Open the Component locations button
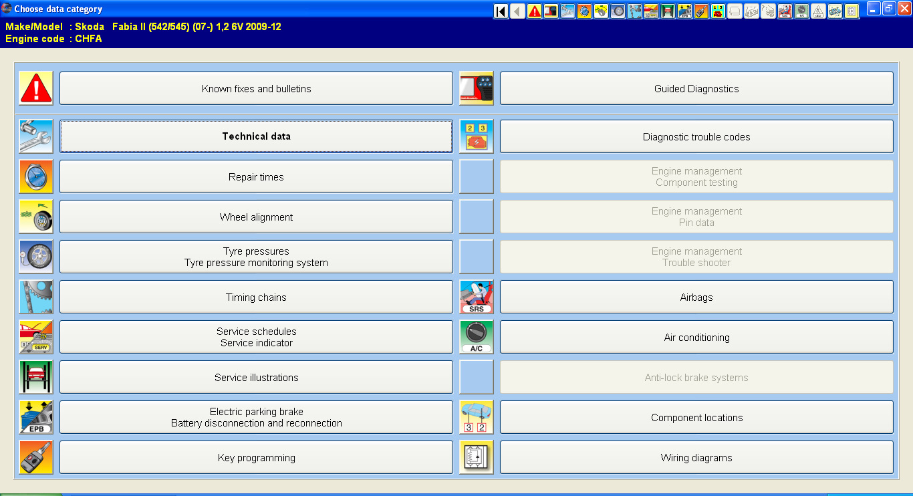 (696, 417)
